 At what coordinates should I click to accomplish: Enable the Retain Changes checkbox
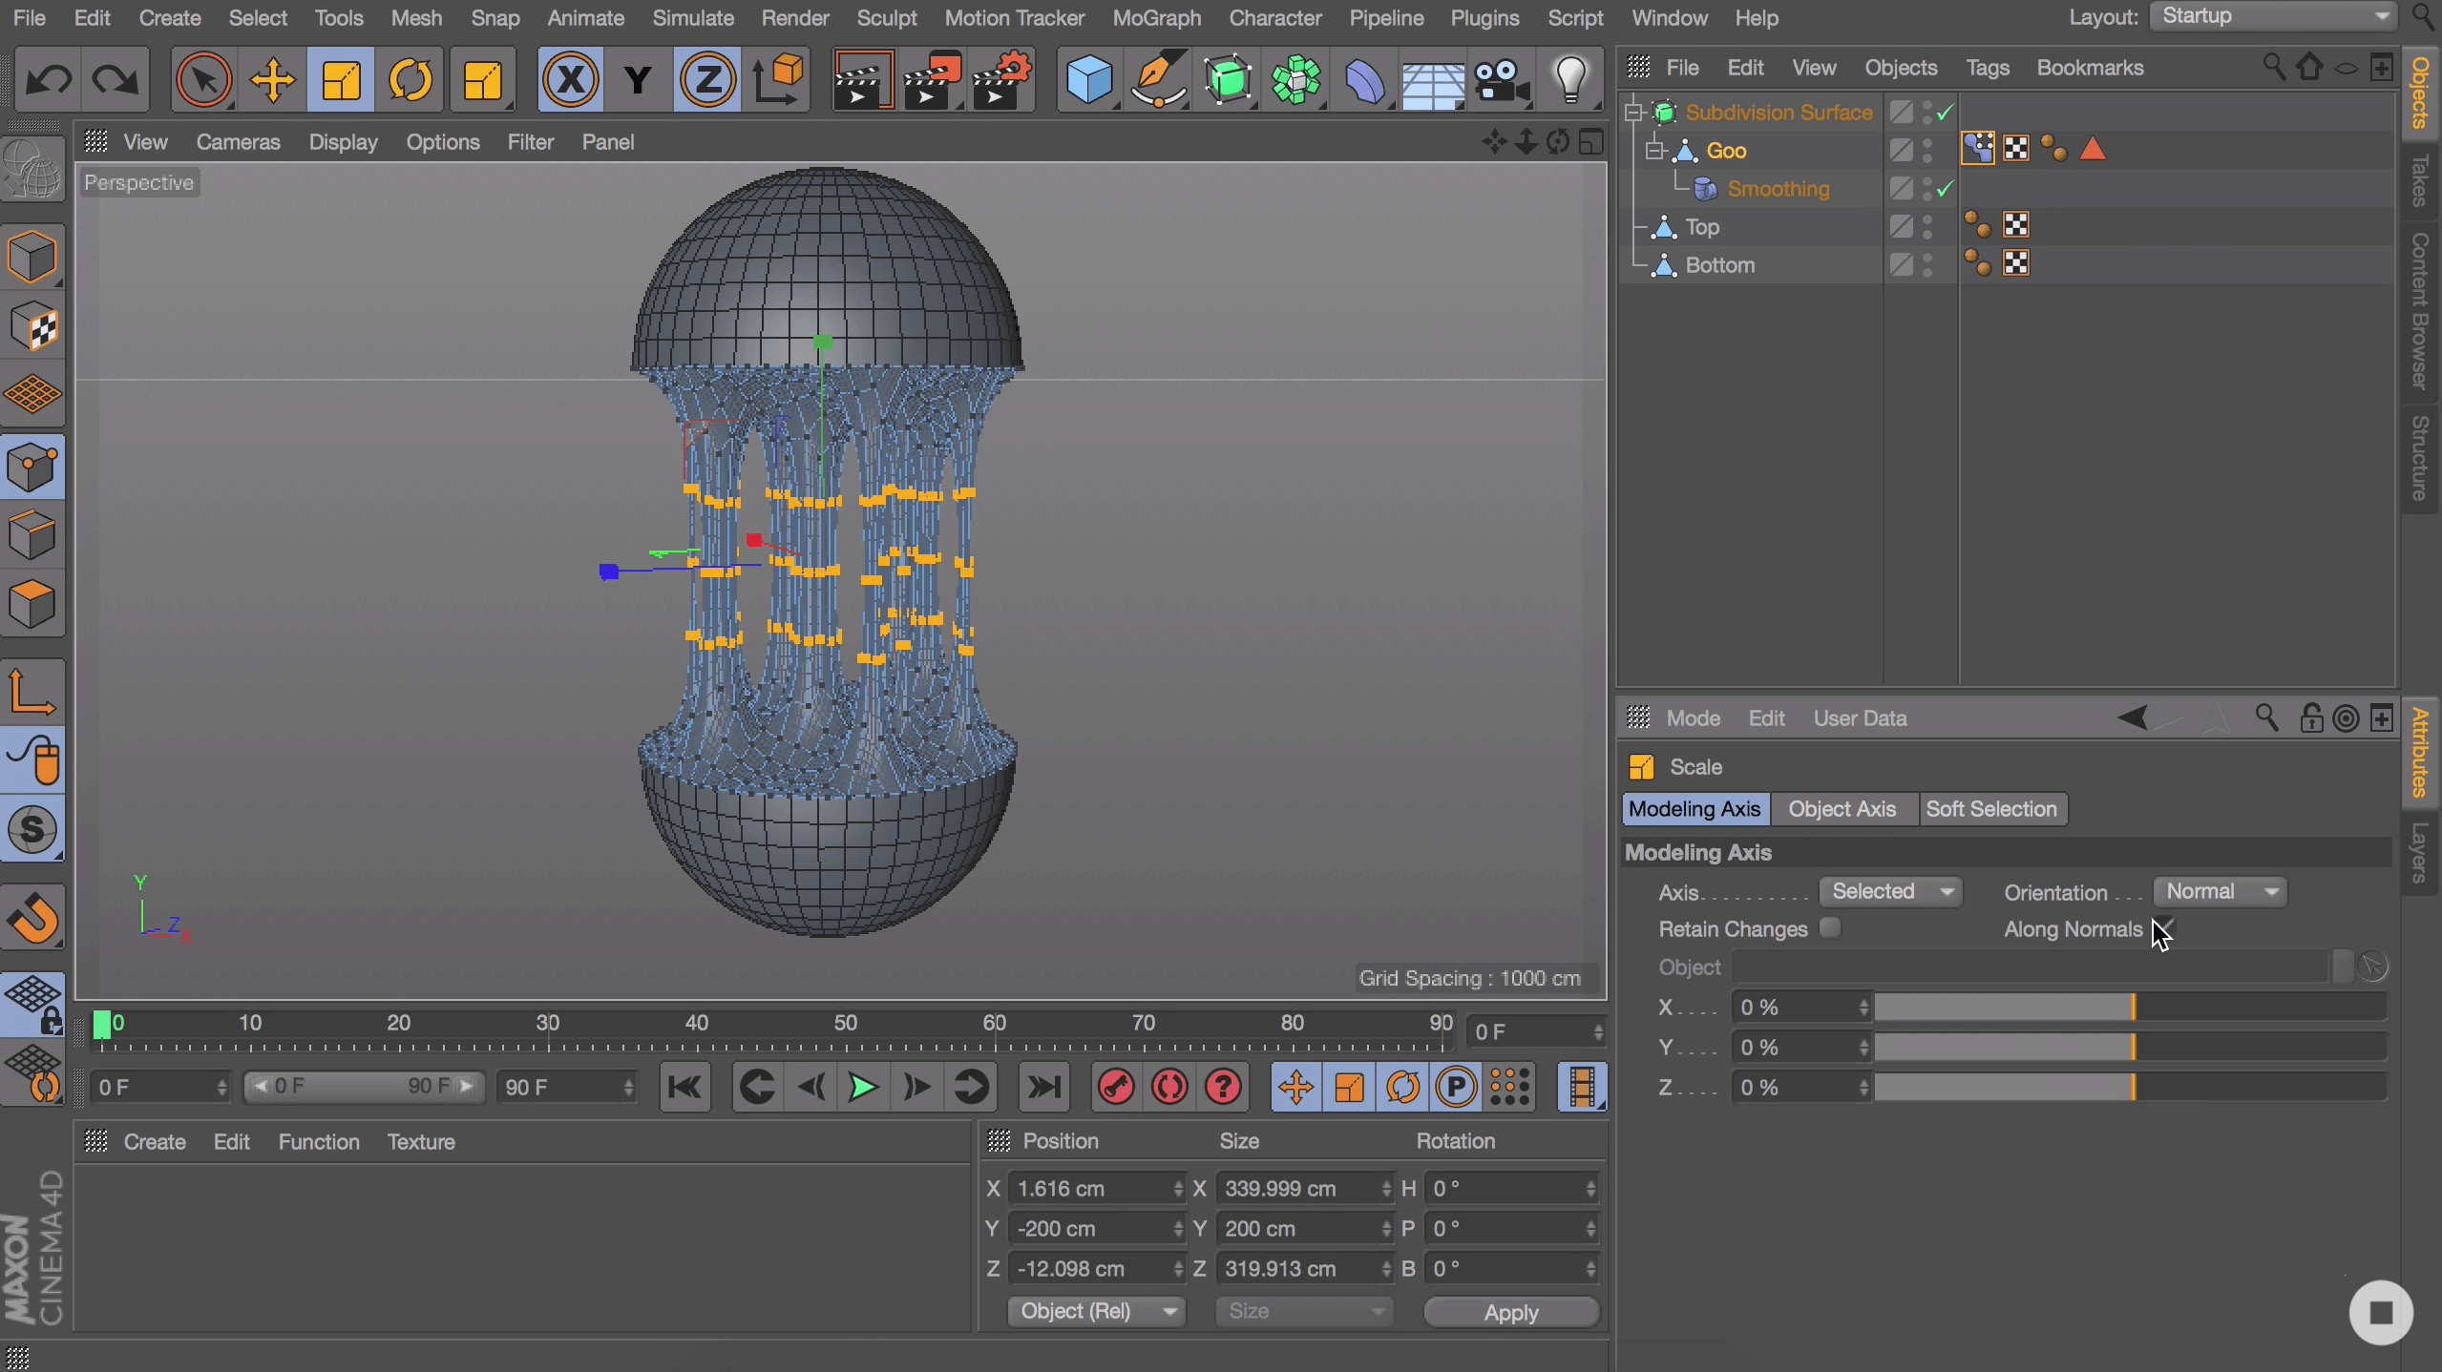(1829, 927)
